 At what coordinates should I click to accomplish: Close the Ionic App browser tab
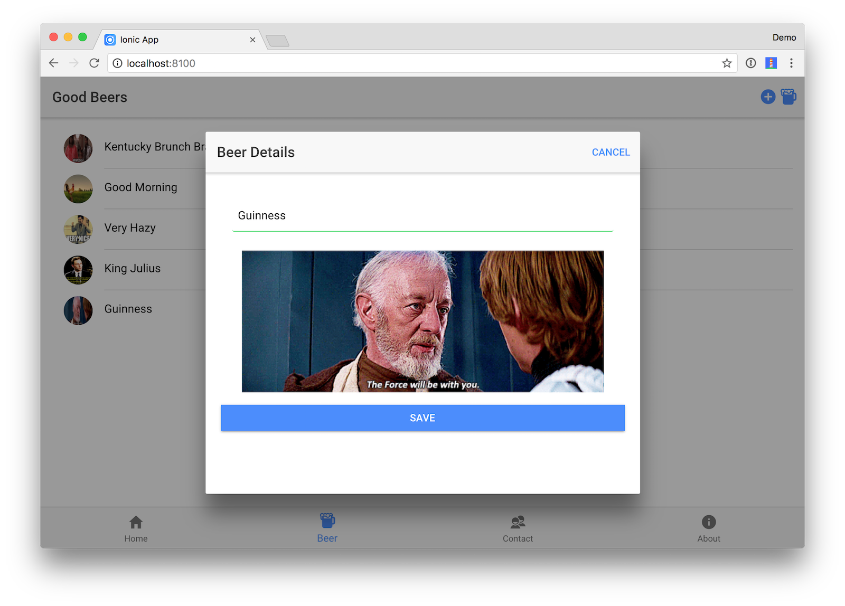tap(252, 40)
